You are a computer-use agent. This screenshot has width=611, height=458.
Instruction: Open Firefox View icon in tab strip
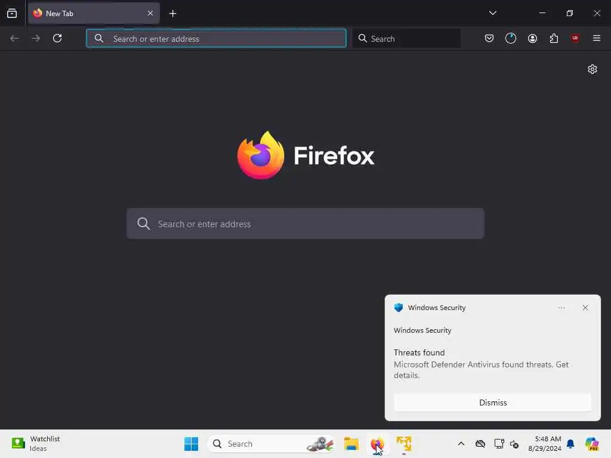[x=12, y=13]
